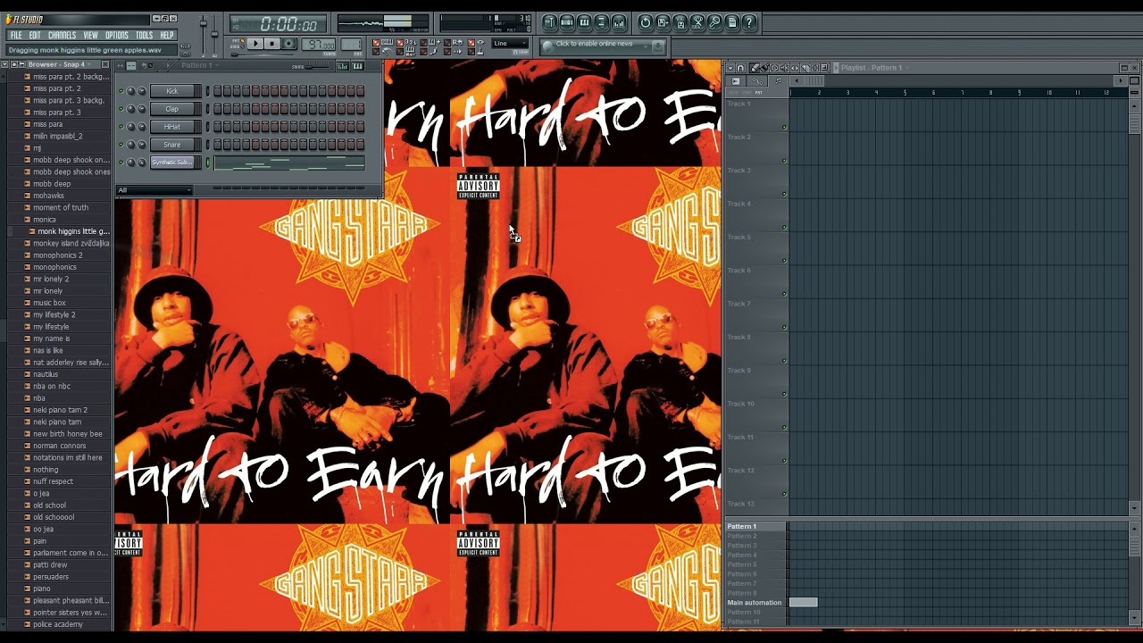Show audio clips tab in playlist

(736, 81)
